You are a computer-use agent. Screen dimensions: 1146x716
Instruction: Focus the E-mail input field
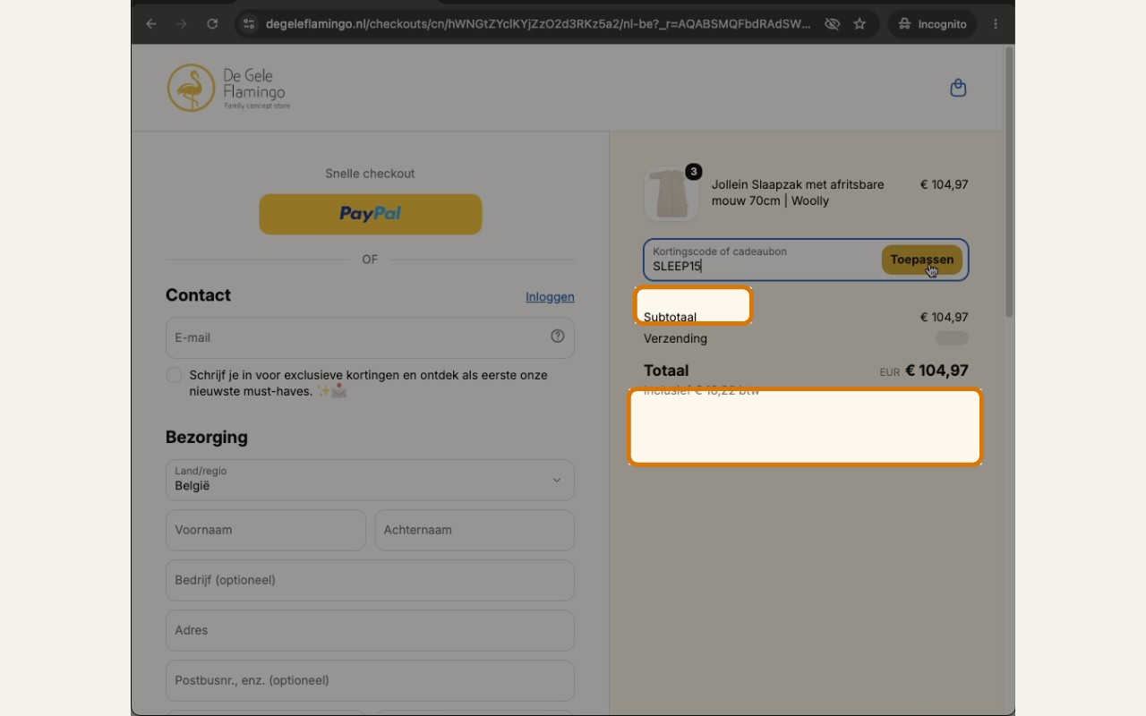[370, 337]
